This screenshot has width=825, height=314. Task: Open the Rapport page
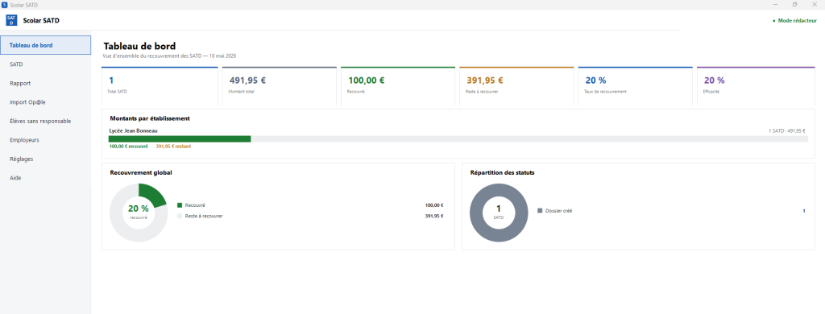pyautogui.click(x=46, y=83)
